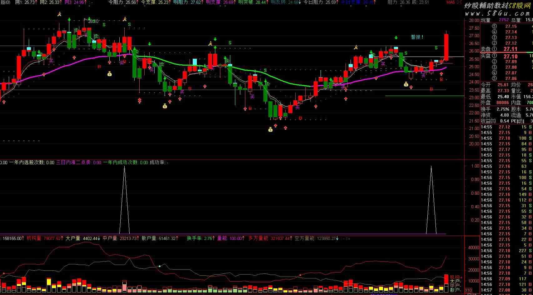This screenshot has width=533, height=295.
Task: Click the 一年内选股次数 indicator label
Action: [27, 162]
